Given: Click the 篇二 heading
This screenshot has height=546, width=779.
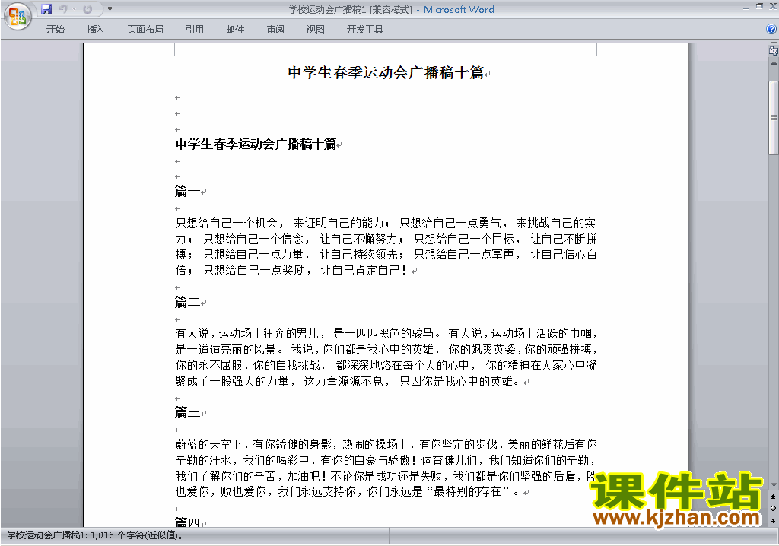Looking at the screenshot, I should pos(187,302).
